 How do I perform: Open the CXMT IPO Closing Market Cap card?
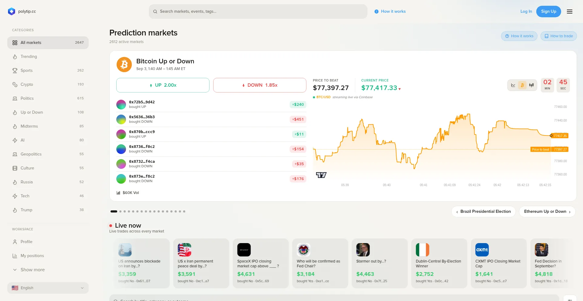pos(499,263)
